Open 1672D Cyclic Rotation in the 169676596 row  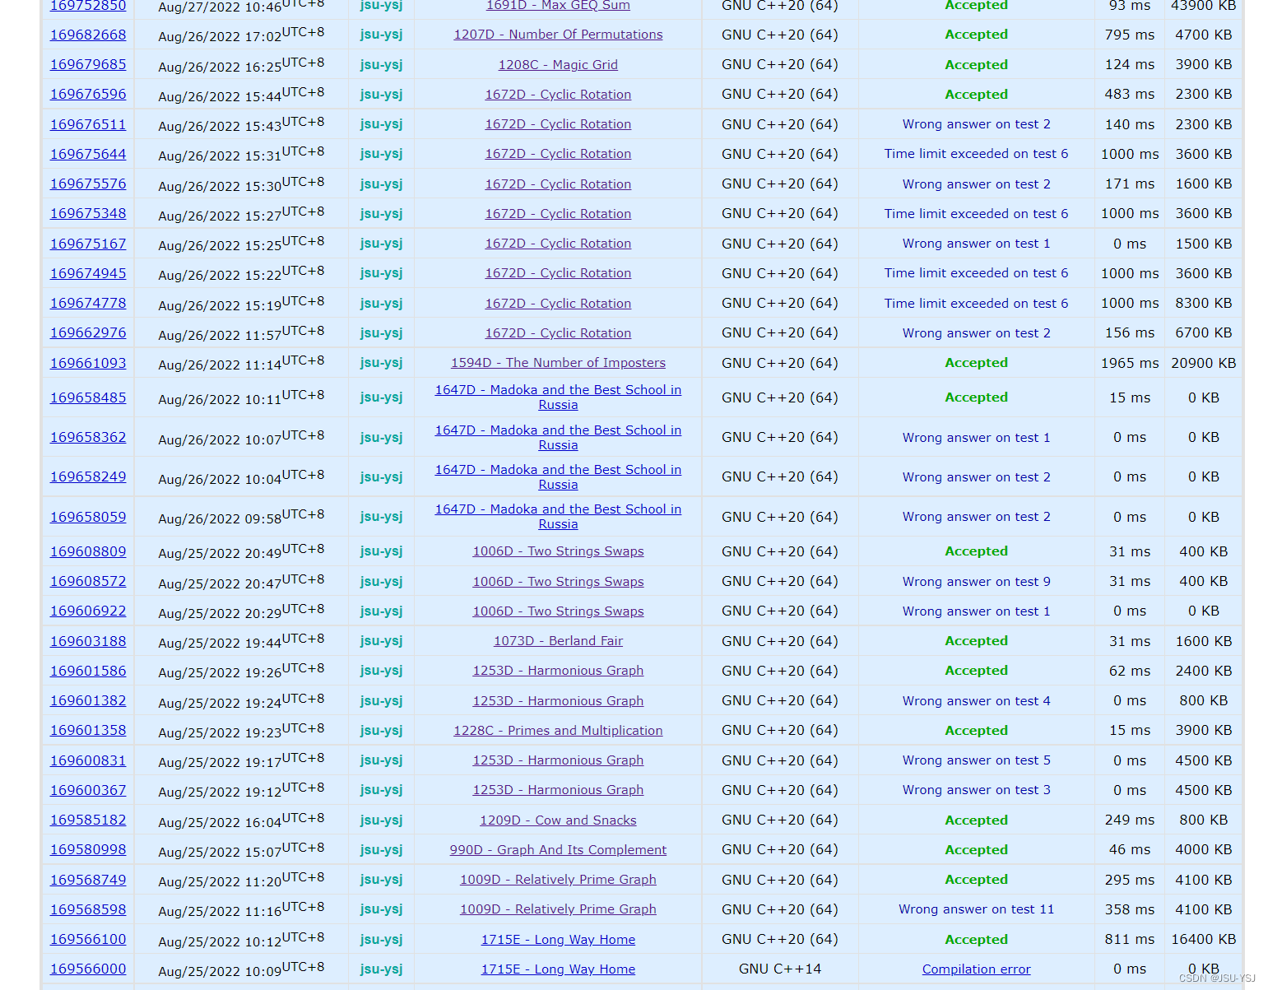(558, 94)
